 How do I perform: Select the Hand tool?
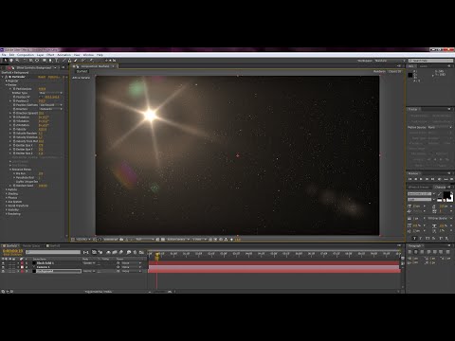pyautogui.click(x=11, y=61)
